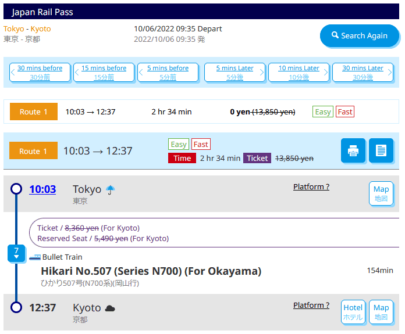Open the Map button for Kyoto station

point(381,312)
